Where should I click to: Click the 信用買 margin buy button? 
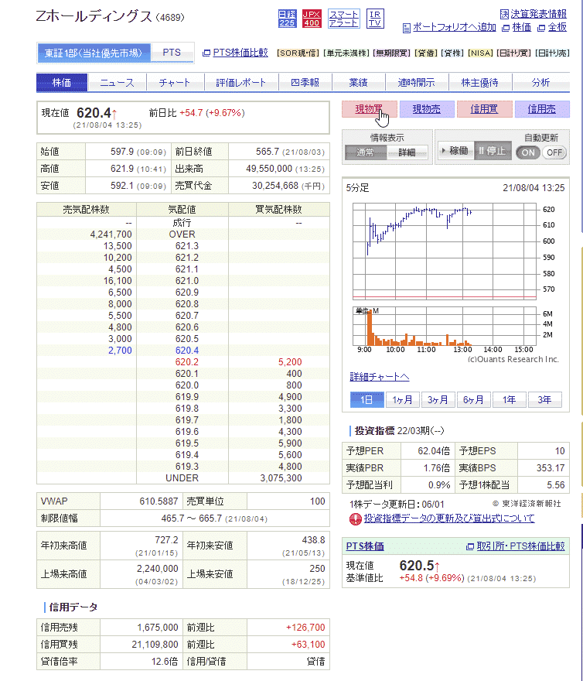tap(485, 109)
